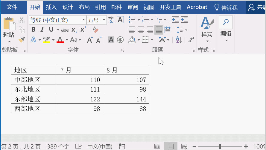Select Print Layout view

point(171,146)
